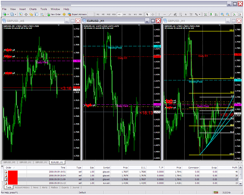Select the Text 'A' tool
The image size is (244, 195).
pos(186,14)
